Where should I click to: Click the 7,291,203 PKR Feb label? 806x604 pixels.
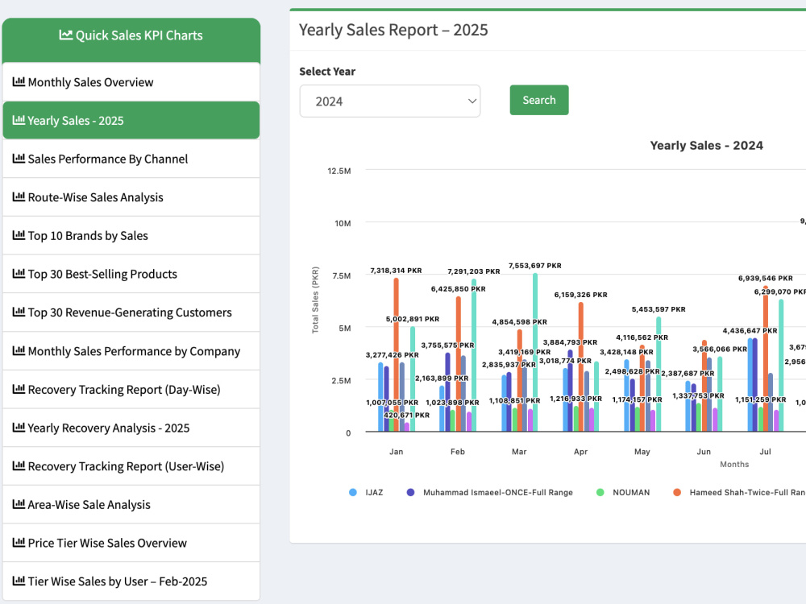coord(473,271)
